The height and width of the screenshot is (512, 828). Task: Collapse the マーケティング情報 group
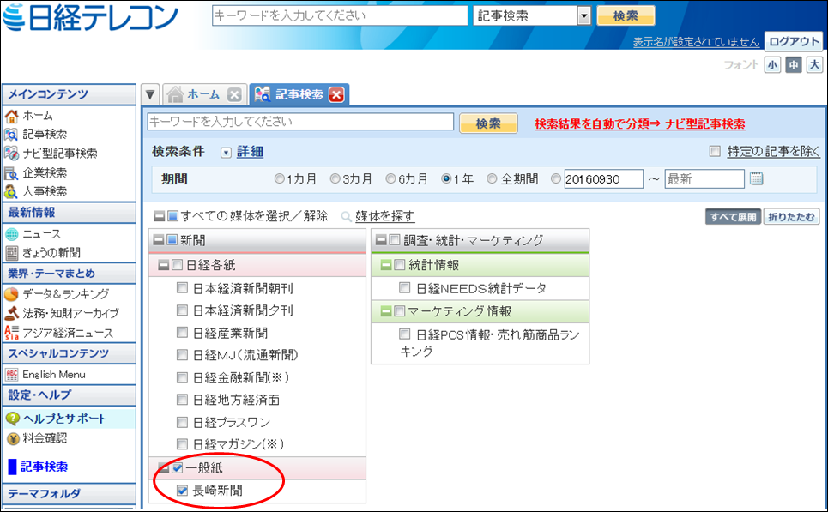386,311
